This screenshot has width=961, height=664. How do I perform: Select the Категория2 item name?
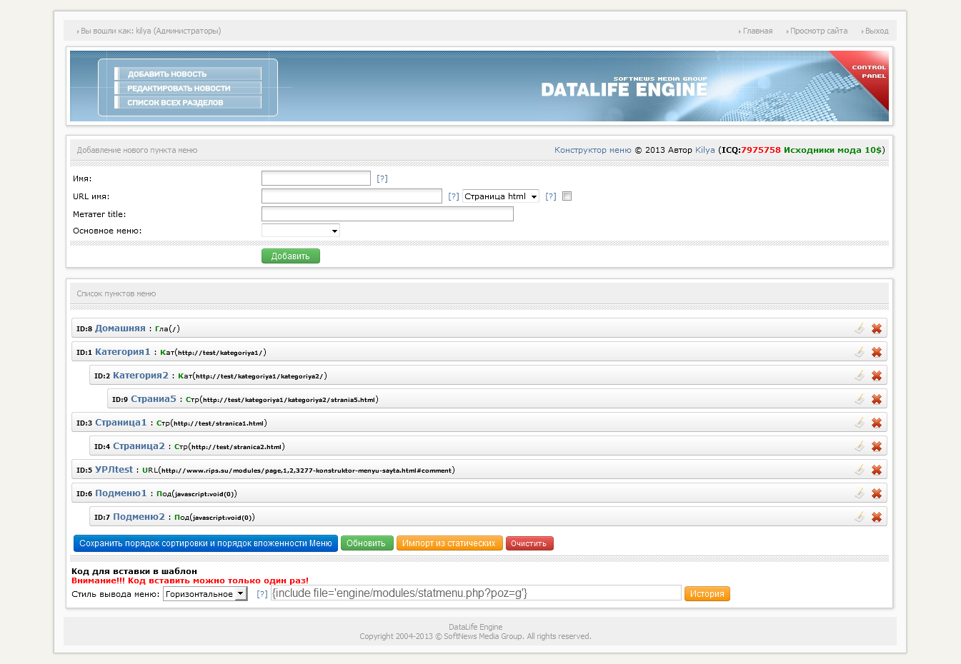coord(141,376)
